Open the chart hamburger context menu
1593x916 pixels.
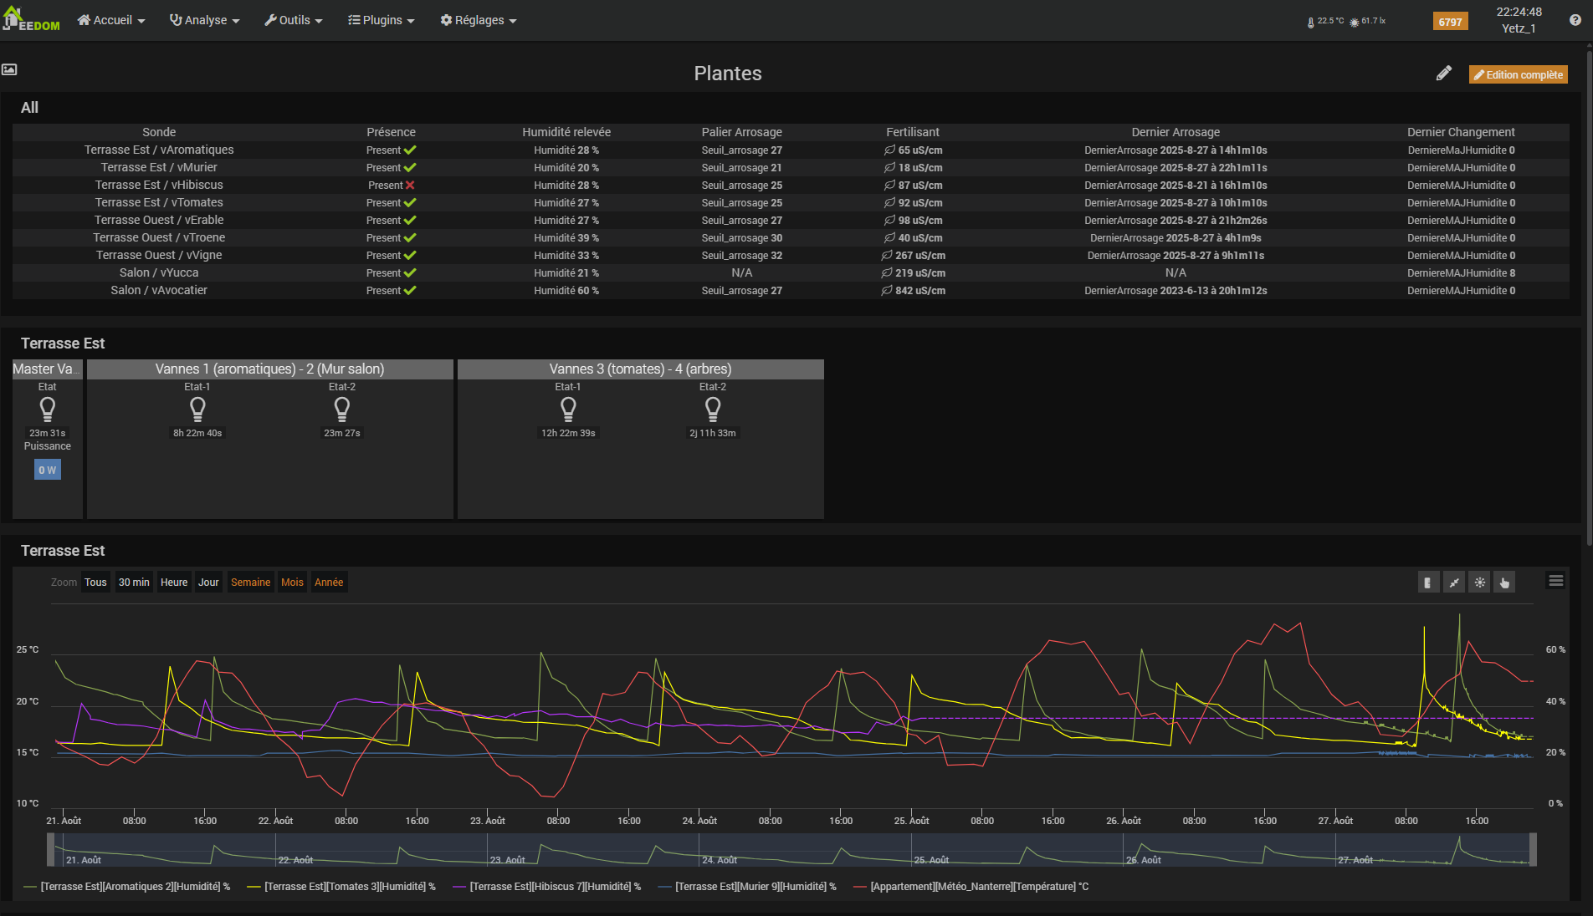pyautogui.click(x=1555, y=581)
